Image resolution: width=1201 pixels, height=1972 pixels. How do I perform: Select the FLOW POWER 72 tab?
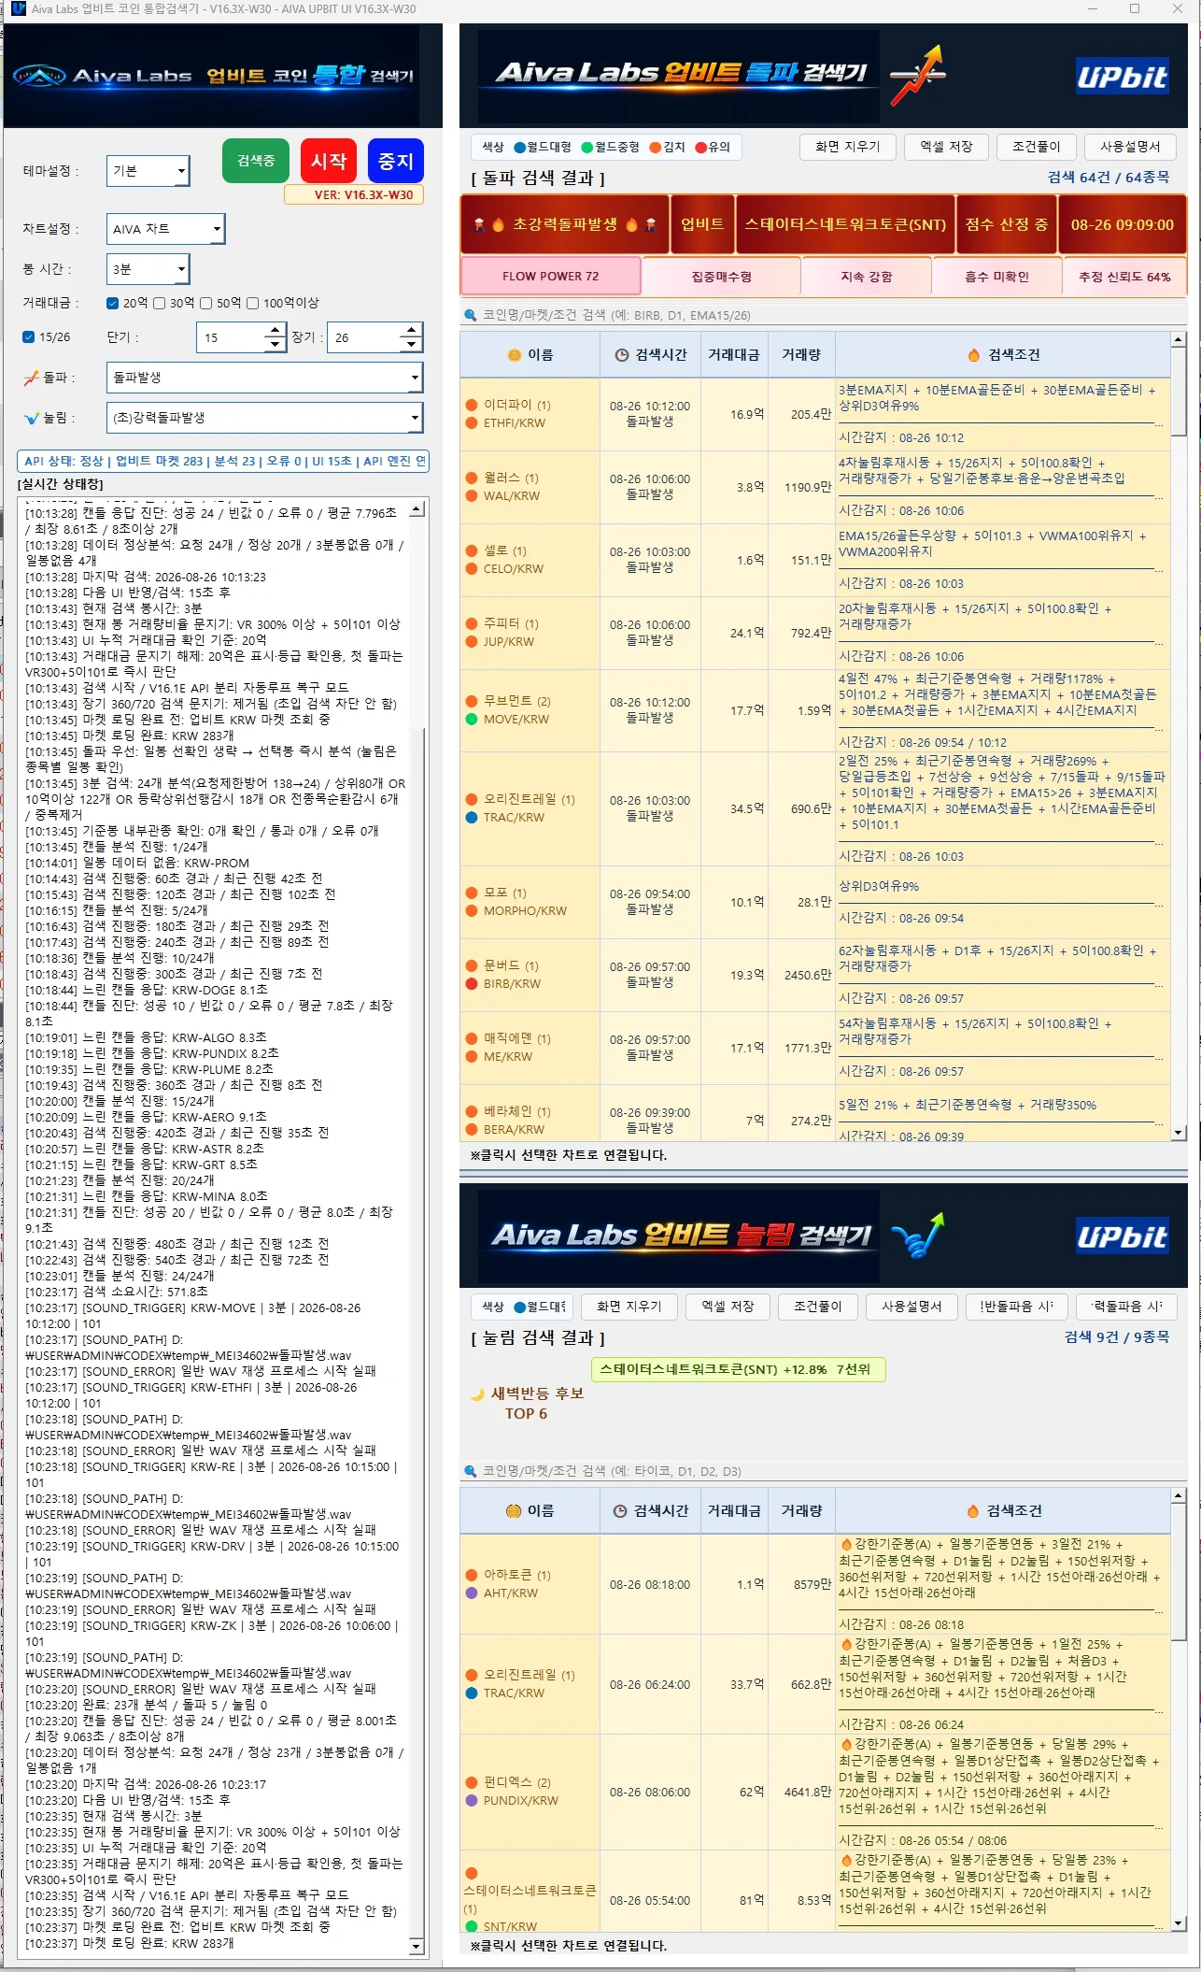click(x=551, y=277)
